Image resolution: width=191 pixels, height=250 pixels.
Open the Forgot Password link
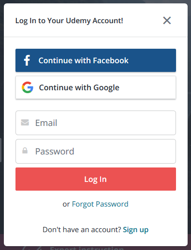pyautogui.click(x=100, y=204)
